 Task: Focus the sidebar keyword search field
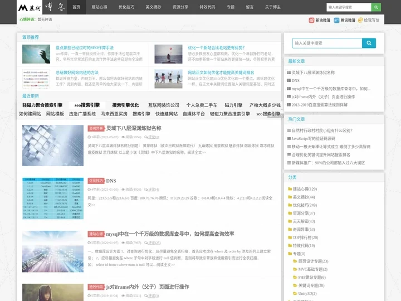pyautogui.click(x=327, y=43)
